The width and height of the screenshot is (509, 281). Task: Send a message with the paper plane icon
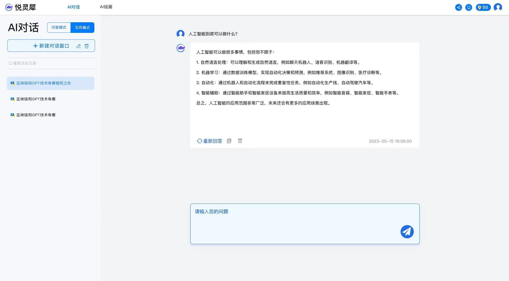pyautogui.click(x=407, y=231)
